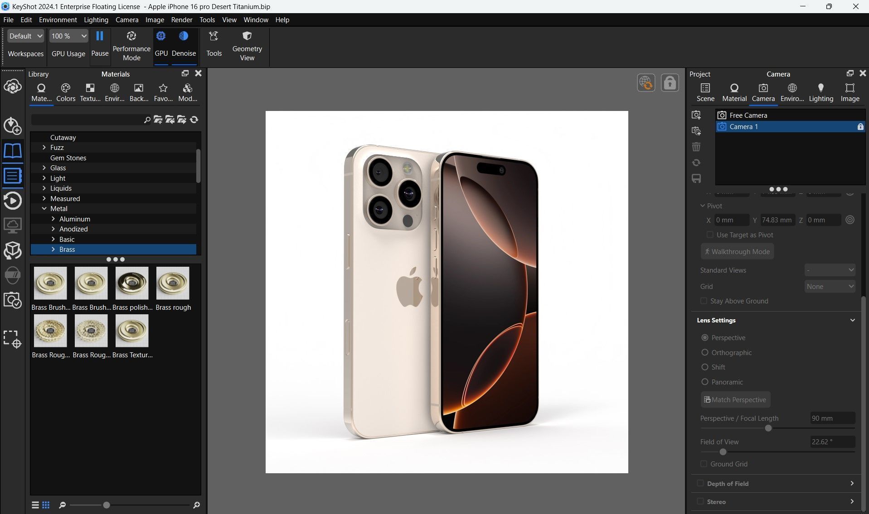The width and height of the screenshot is (869, 514).
Task: Select the Perspective lens option
Action: click(704, 338)
